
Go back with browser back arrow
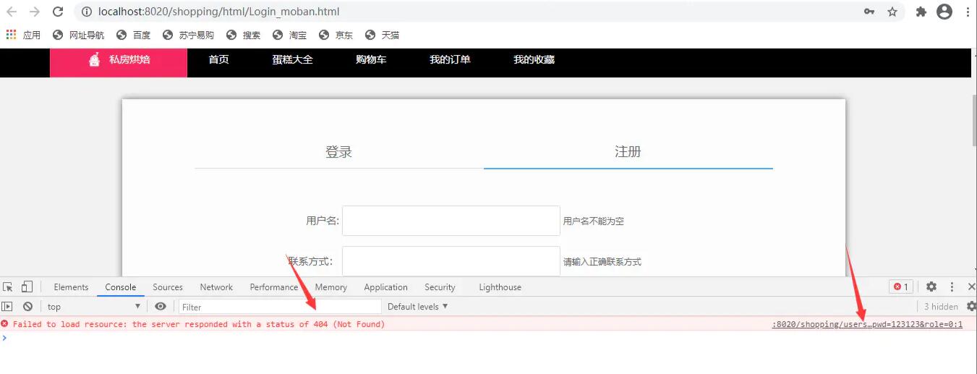coord(12,12)
